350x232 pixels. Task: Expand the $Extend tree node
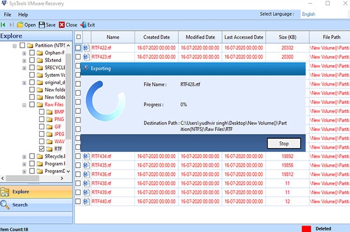pyautogui.click(x=24, y=61)
